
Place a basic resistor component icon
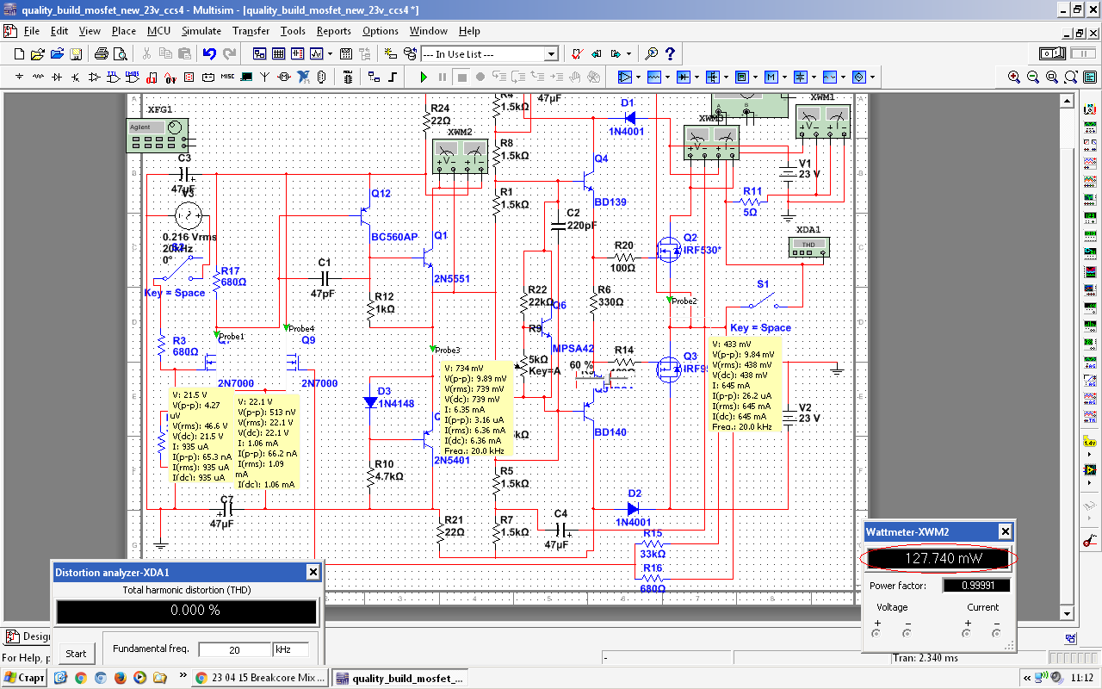point(38,77)
